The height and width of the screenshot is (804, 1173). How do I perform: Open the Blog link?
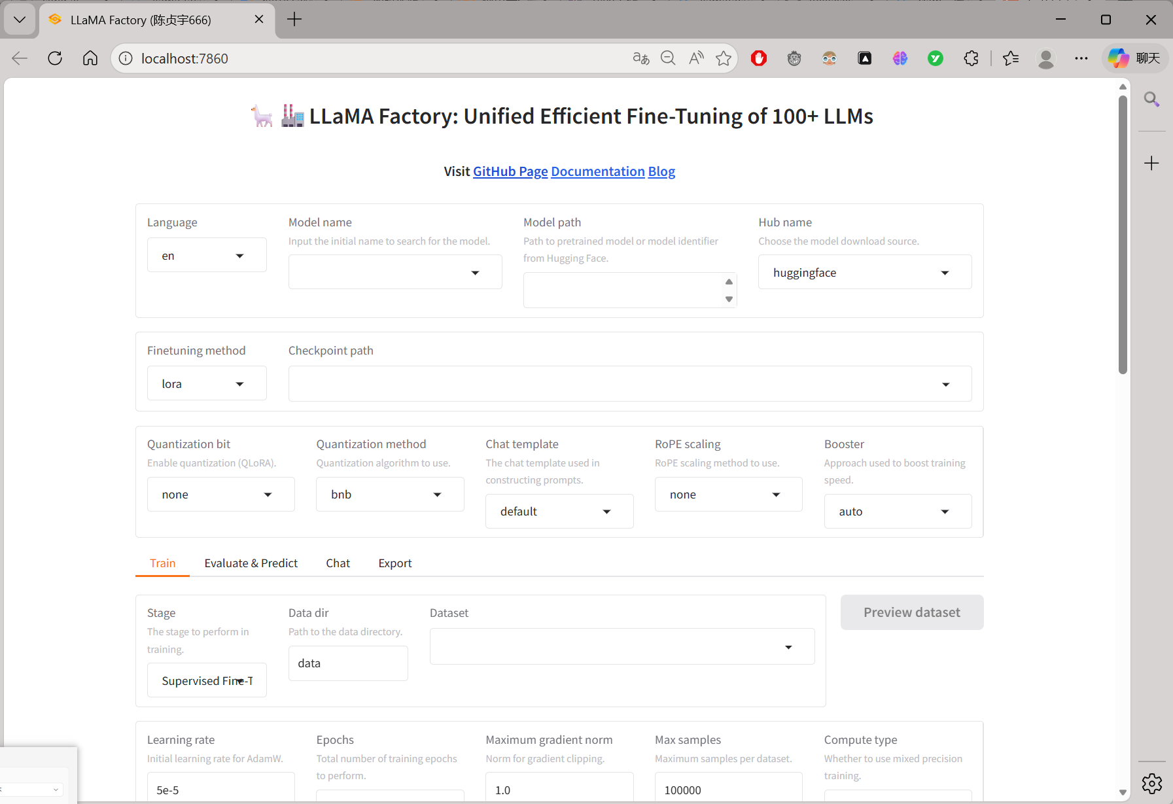point(661,171)
